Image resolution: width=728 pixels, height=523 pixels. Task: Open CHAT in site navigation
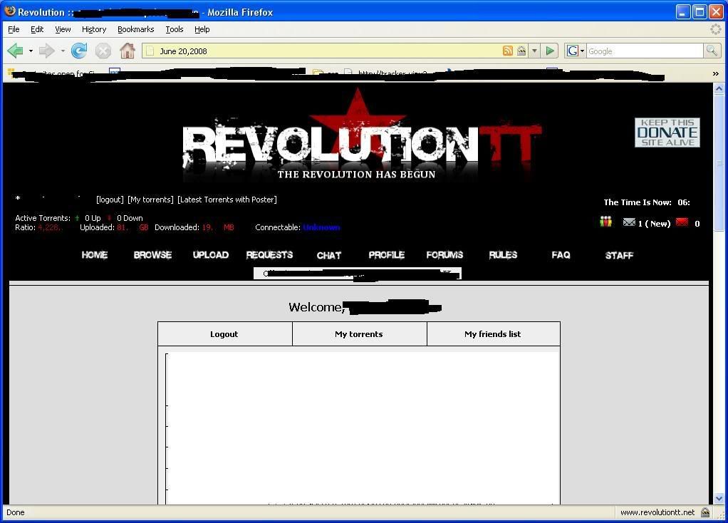[328, 256]
